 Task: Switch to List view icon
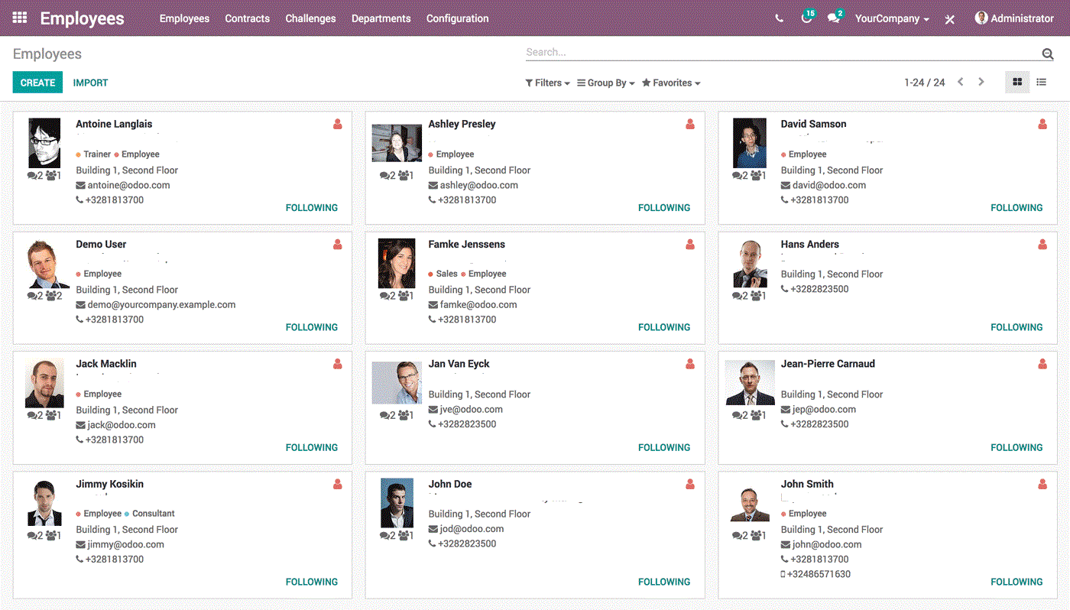(1041, 82)
